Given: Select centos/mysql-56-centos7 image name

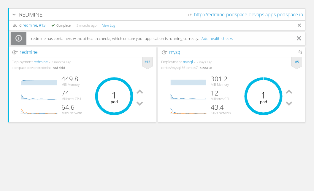Looking at the screenshot, I should (180, 68).
